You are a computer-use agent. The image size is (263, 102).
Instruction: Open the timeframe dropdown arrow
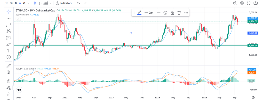[x=28, y=3]
